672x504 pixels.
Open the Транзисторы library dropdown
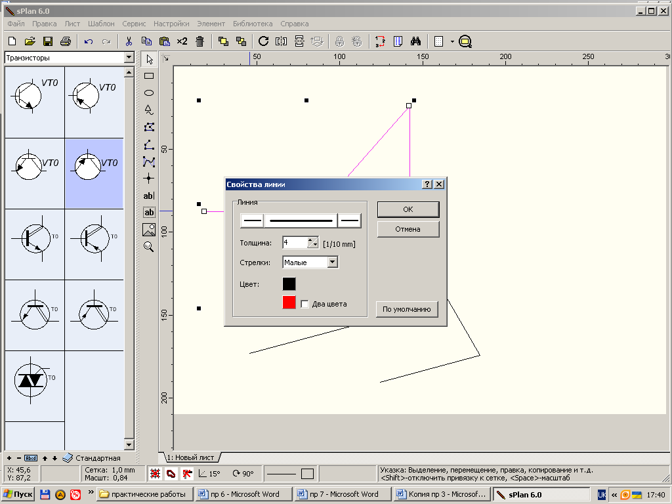(x=129, y=58)
